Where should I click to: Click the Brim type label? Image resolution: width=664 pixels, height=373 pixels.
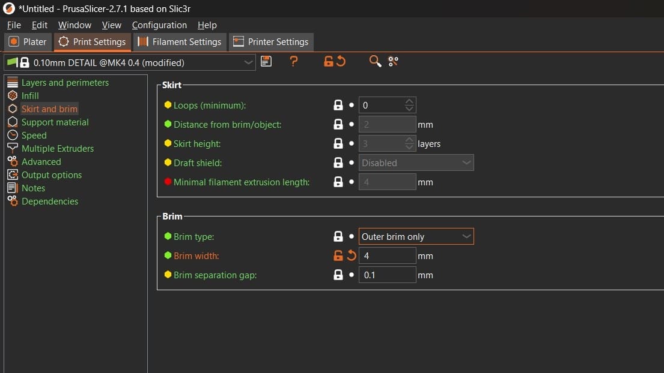click(x=193, y=236)
